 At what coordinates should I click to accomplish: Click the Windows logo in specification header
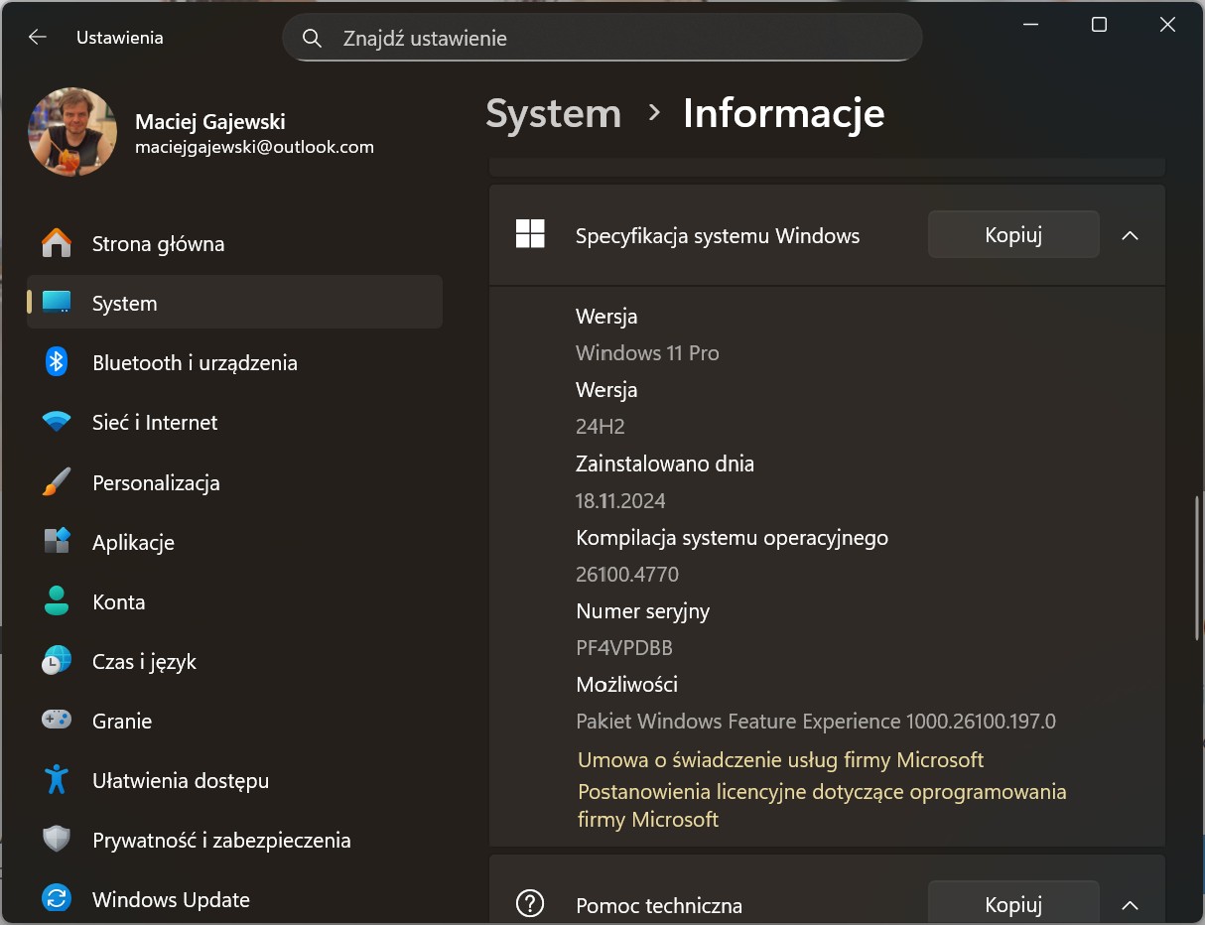coord(530,234)
